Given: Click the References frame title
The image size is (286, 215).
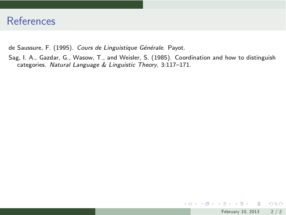Looking at the screenshot, I should point(31,21).
